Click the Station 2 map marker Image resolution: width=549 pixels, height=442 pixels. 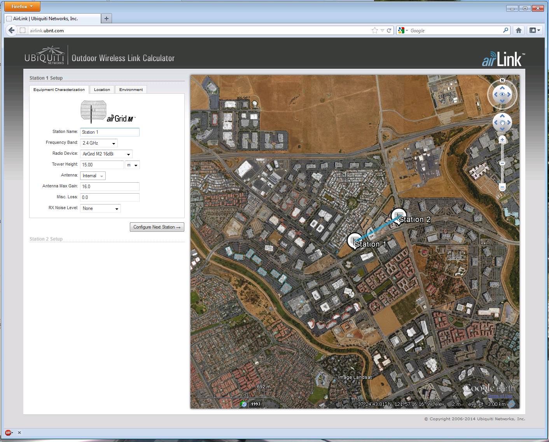coord(399,216)
